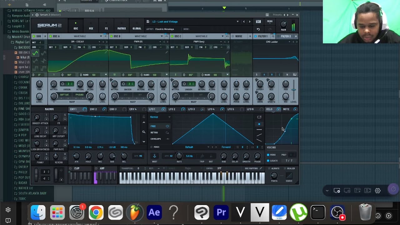Toggle FILTER 1 enable light
This screenshot has width=400, height=225.
[x=255, y=36]
